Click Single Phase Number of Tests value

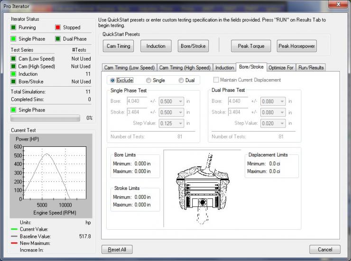[x=180, y=136]
